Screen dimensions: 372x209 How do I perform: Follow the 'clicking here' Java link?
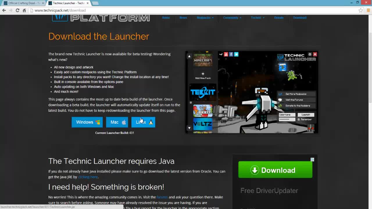tap(87, 177)
